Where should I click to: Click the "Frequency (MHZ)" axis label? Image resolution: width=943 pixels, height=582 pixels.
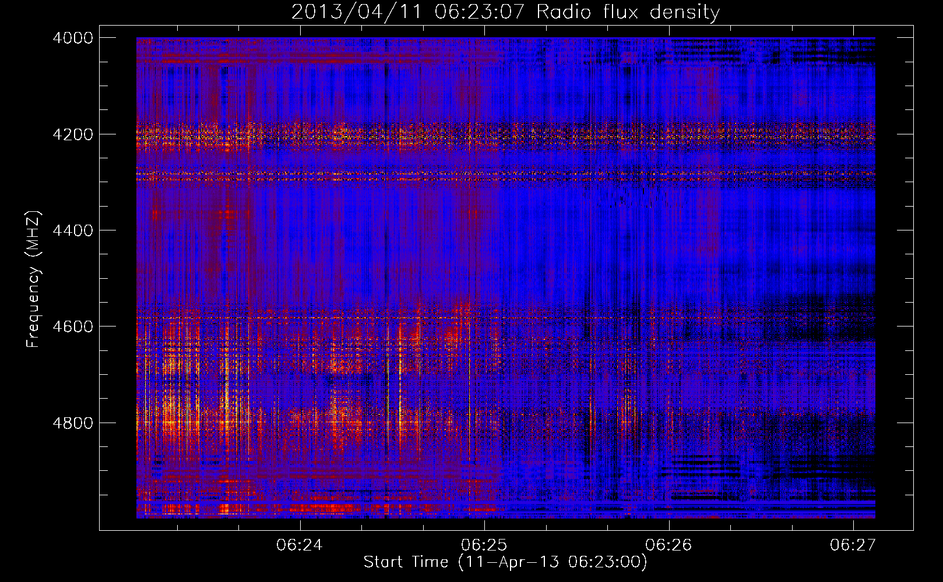click(x=34, y=279)
